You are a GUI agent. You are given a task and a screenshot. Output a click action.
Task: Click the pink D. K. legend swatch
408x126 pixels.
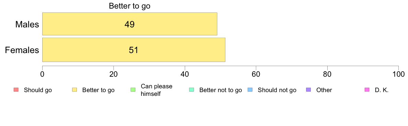(367, 90)
